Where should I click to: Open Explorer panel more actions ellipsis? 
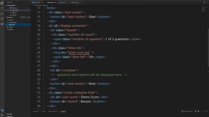(28, 2)
